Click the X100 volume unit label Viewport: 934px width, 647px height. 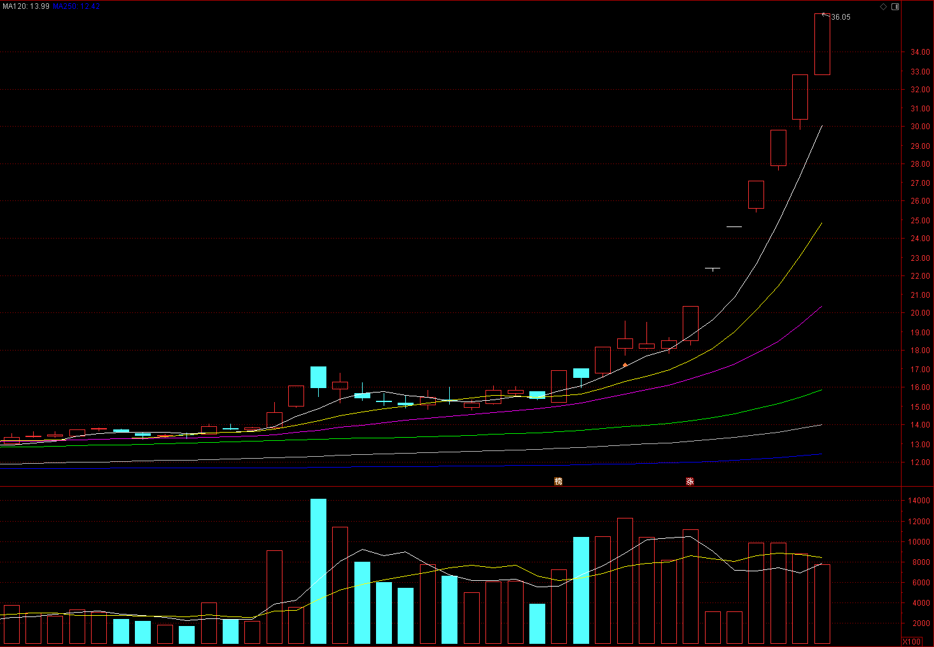[912, 641]
